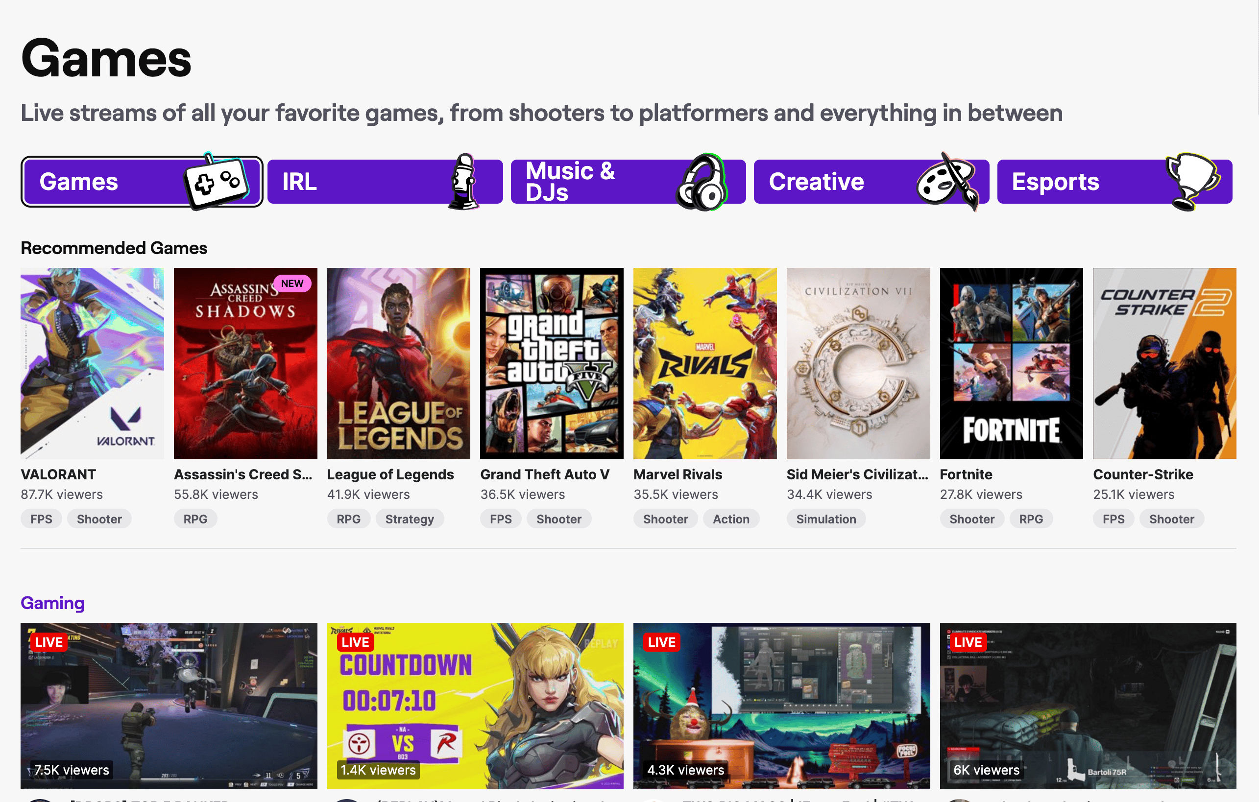
Task: Click the Action tag under Marvel Rivals
Action: pos(730,519)
